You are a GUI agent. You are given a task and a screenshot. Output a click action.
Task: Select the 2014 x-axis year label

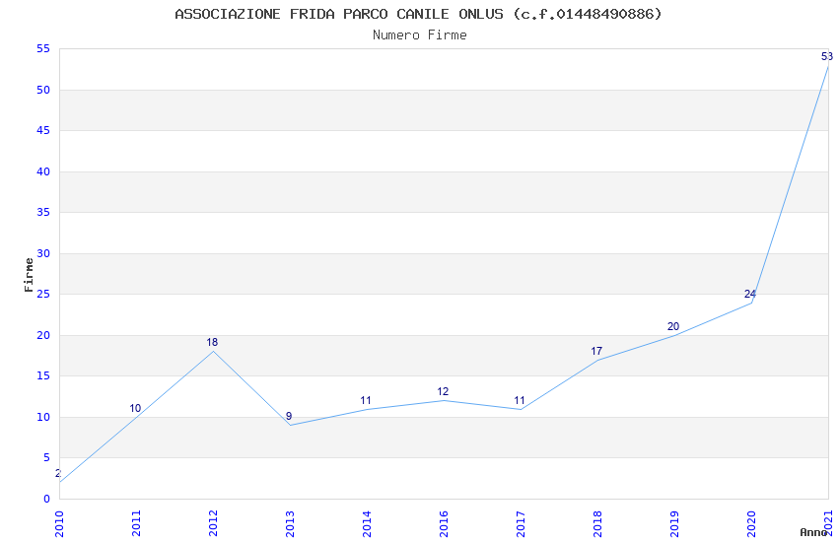(367, 523)
